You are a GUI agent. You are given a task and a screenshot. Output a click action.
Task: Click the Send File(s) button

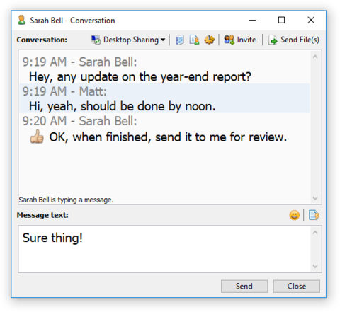click(x=294, y=40)
